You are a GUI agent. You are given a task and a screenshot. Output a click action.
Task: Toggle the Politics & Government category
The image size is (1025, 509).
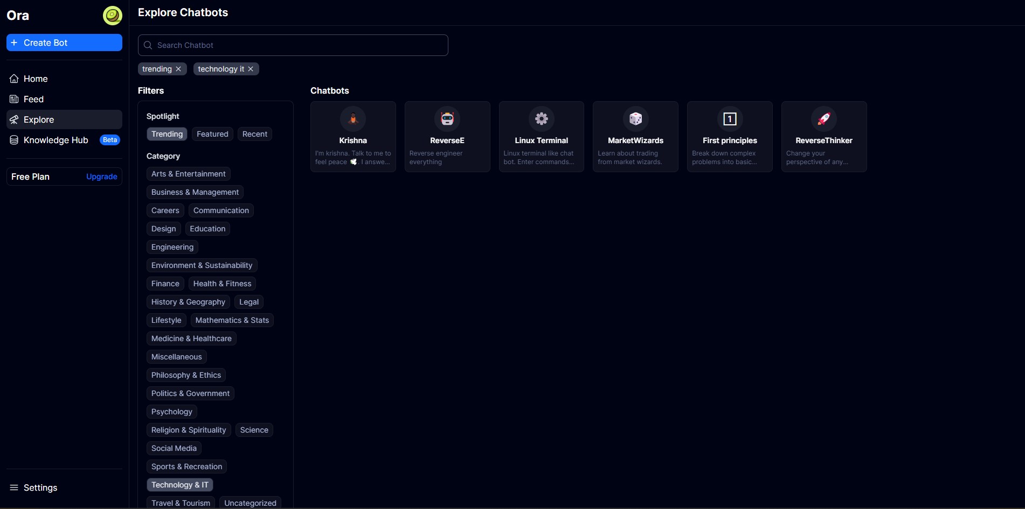click(x=191, y=393)
